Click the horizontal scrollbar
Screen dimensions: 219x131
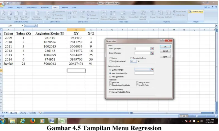point(167,113)
